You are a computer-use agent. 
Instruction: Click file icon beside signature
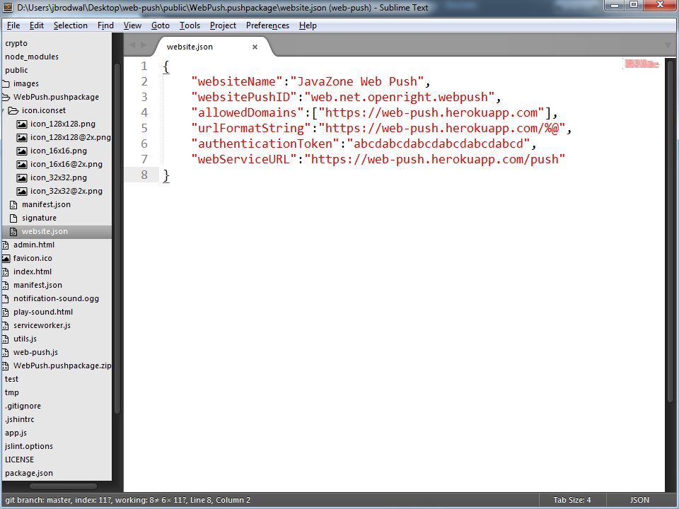point(13,218)
